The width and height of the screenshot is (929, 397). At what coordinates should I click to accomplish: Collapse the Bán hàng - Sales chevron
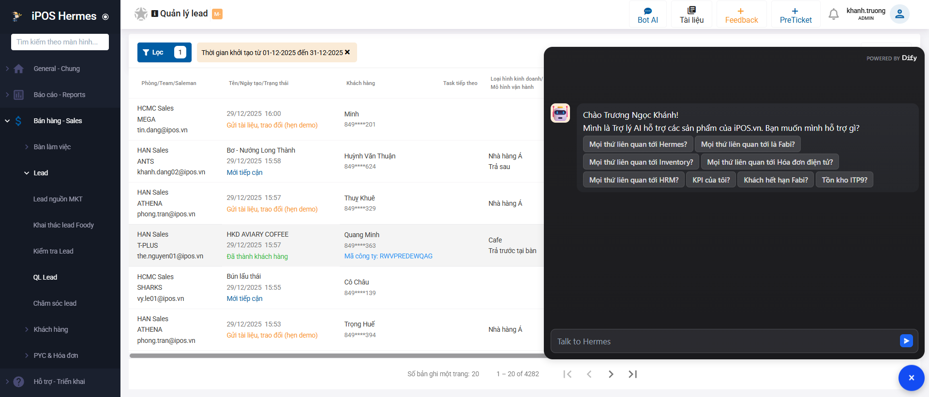(7, 121)
